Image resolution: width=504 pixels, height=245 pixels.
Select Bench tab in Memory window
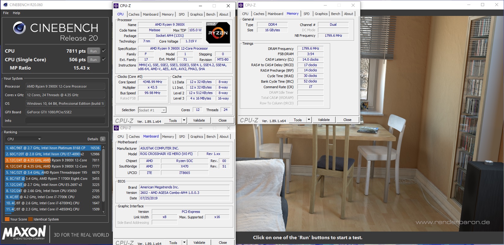click(x=335, y=14)
